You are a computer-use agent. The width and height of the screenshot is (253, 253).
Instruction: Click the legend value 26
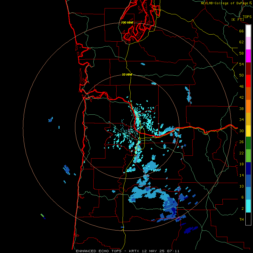(241, 142)
